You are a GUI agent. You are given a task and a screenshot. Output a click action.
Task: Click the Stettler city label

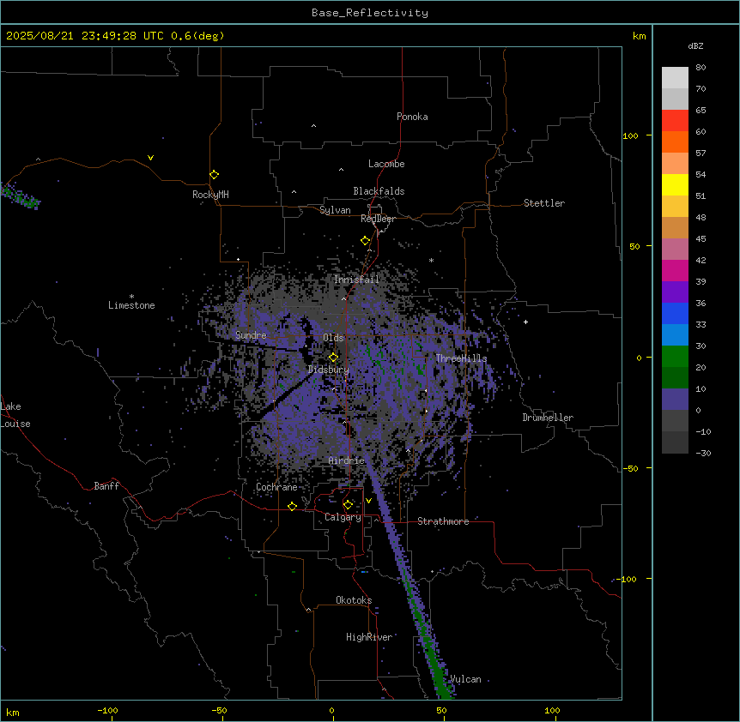[544, 203]
